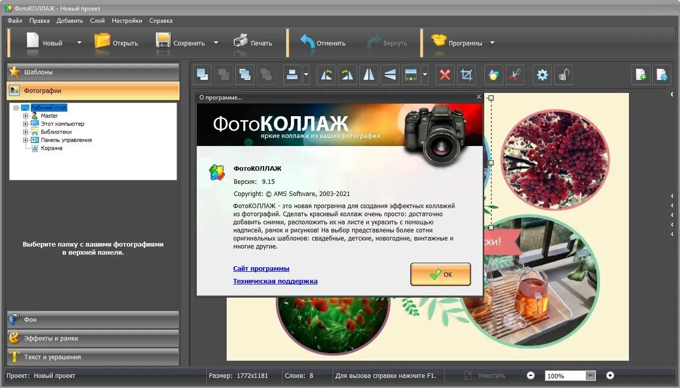Activate the Crop tool
Screen dimensions: 680x388
coord(466,74)
